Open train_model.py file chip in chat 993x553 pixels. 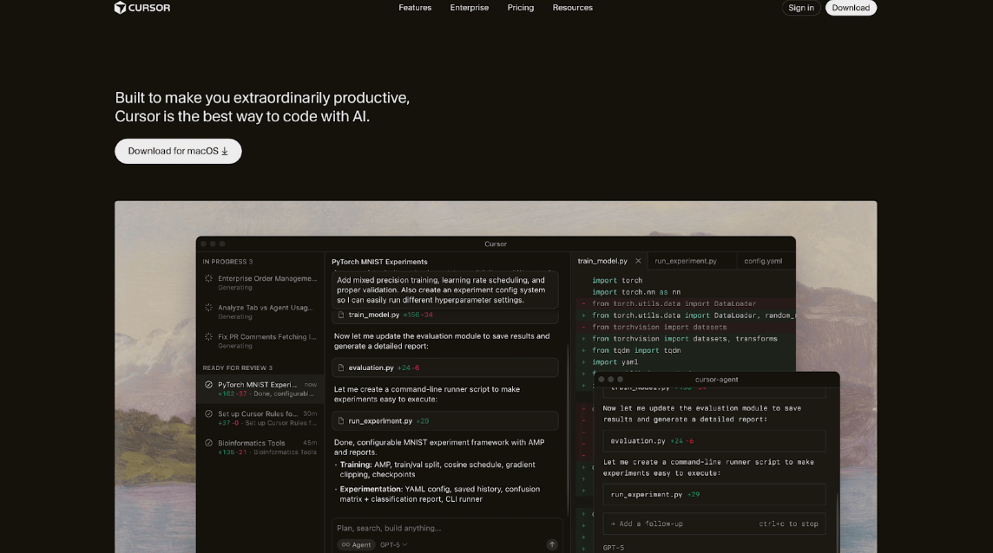[444, 316]
